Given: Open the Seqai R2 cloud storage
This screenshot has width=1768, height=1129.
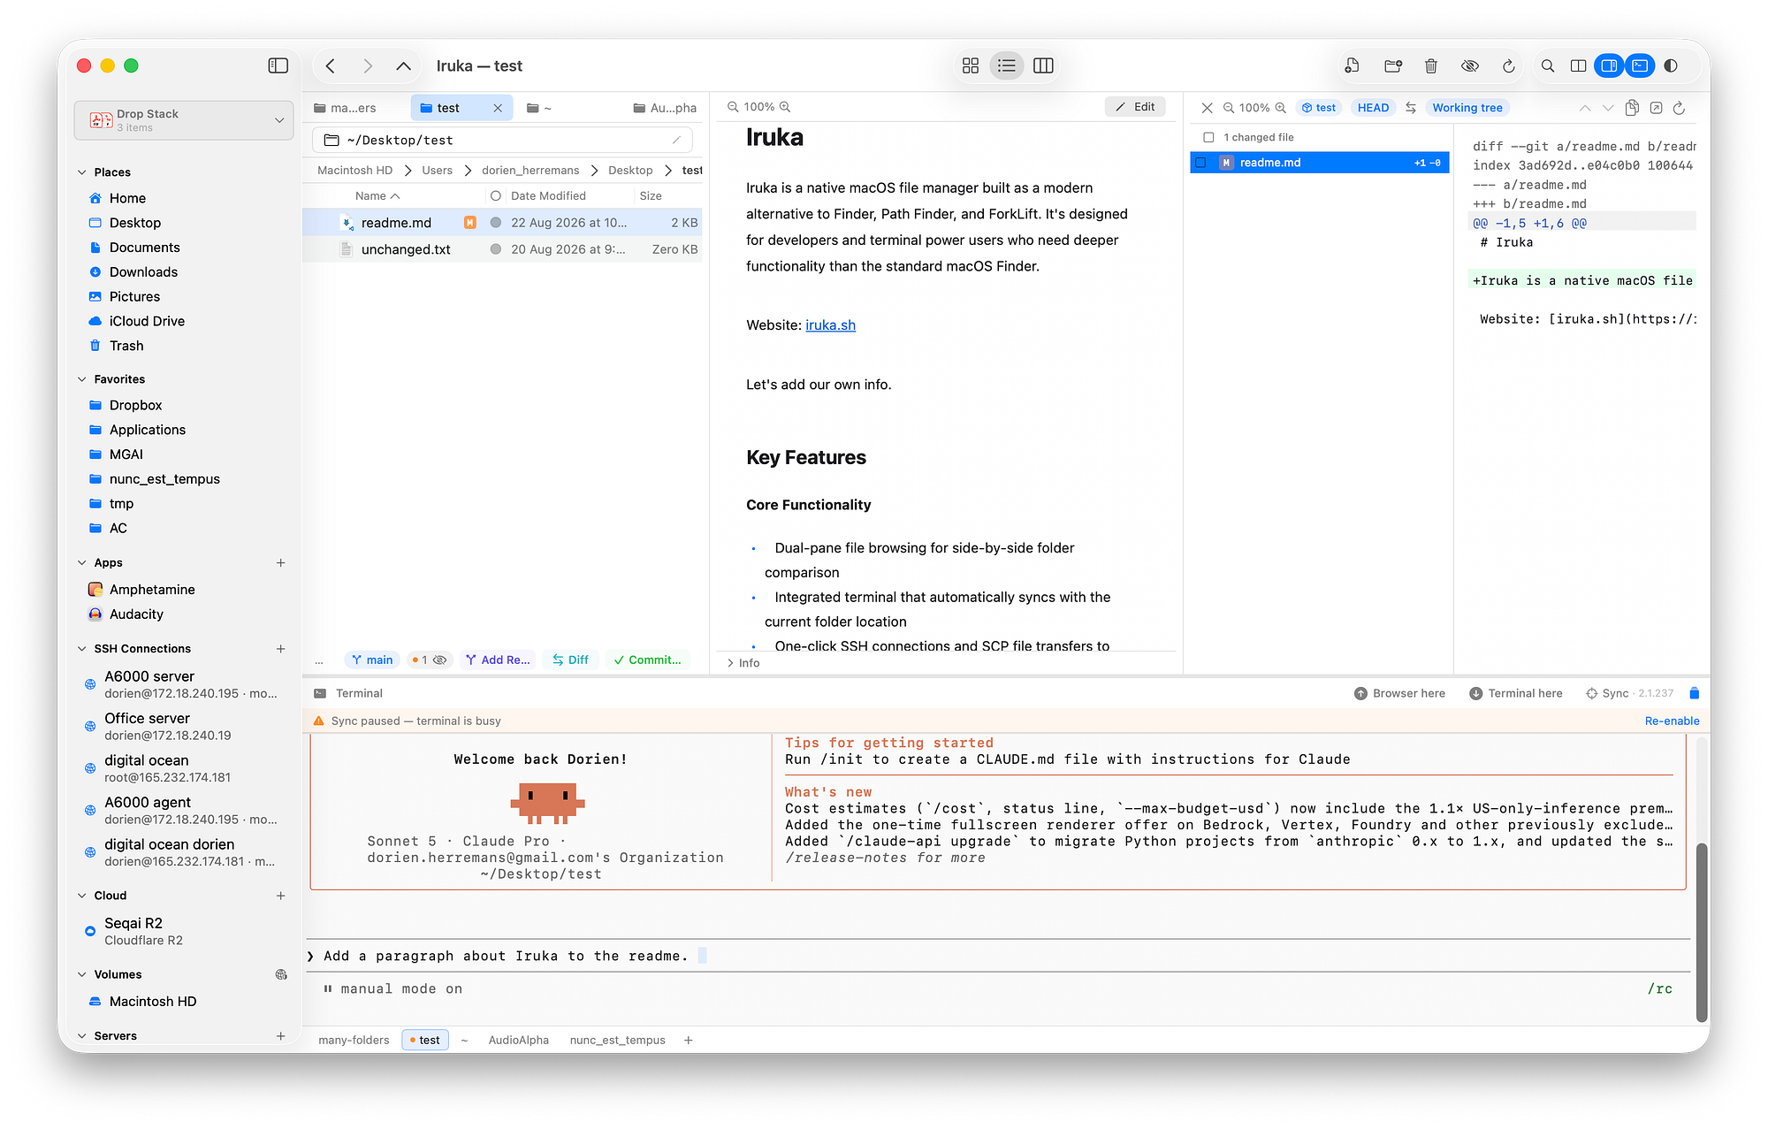Looking at the screenshot, I should click(x=143, y=931).
